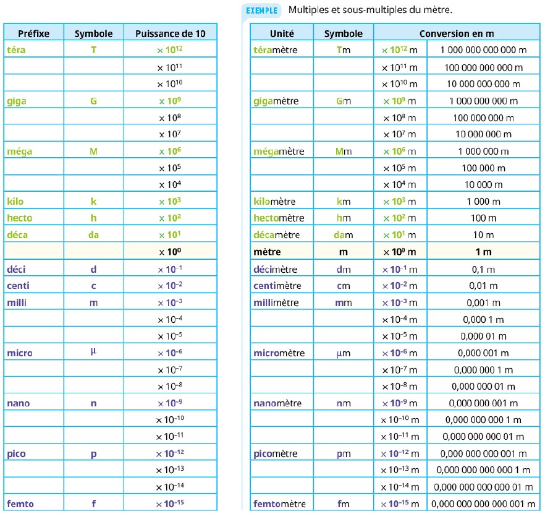Viewport: 545px width, 514px height.
Task: Select the Conversion en m header
Action: point(457,33)
